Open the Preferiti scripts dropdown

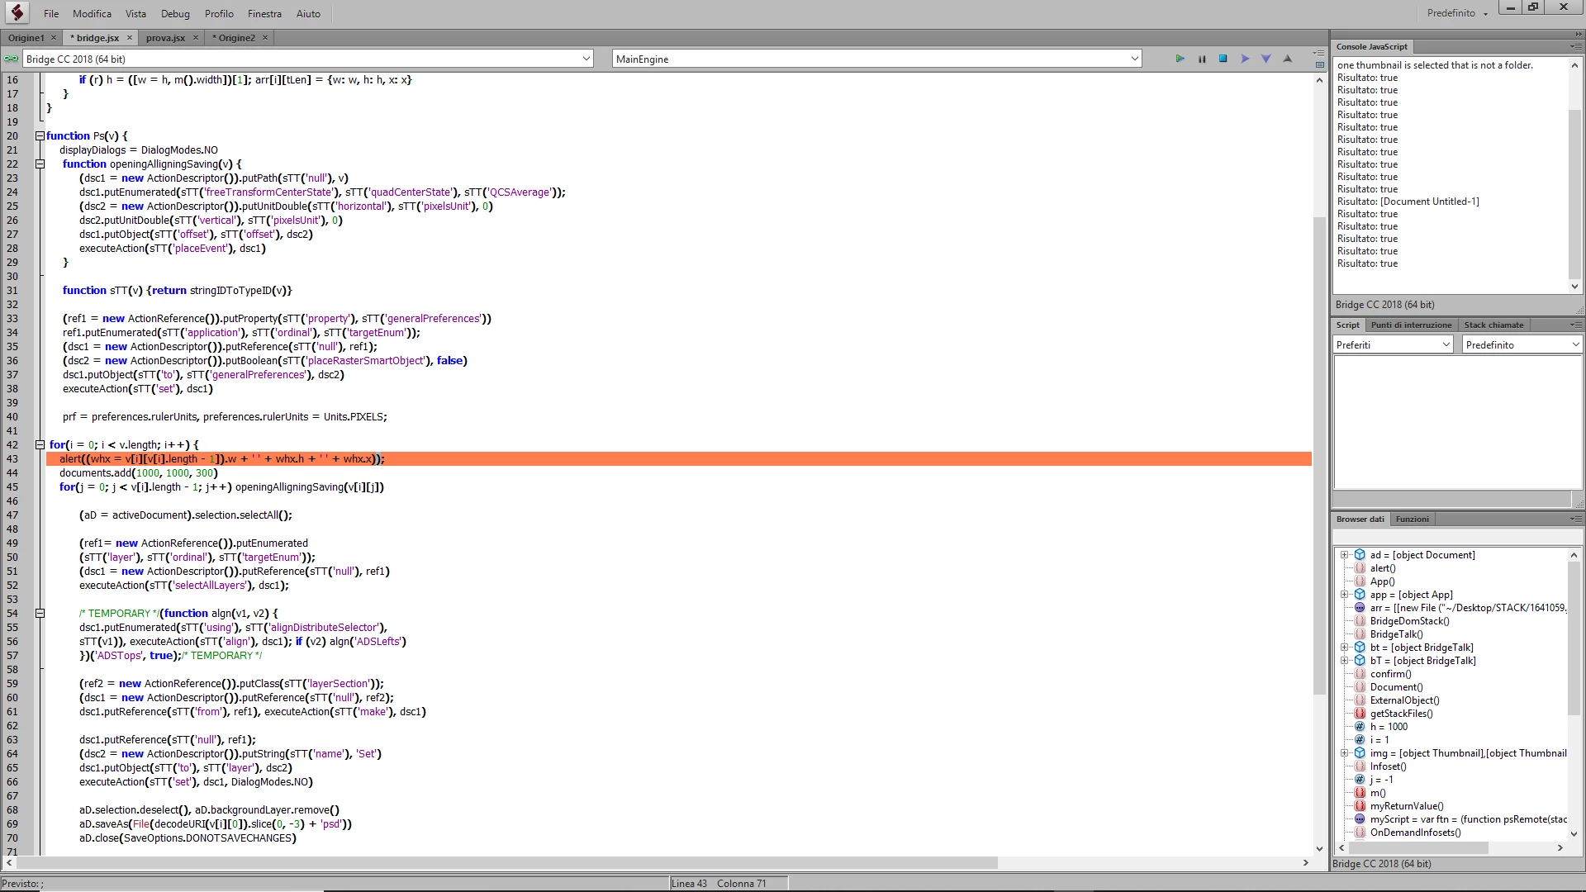pyautogui.click(x=1392, y=344)
